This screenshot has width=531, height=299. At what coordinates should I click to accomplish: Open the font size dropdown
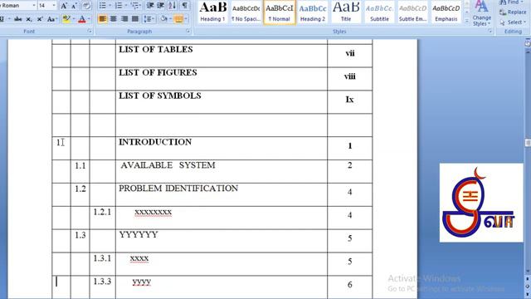(54, 6)
